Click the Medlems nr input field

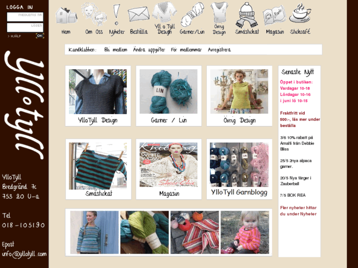click(25, 17)
